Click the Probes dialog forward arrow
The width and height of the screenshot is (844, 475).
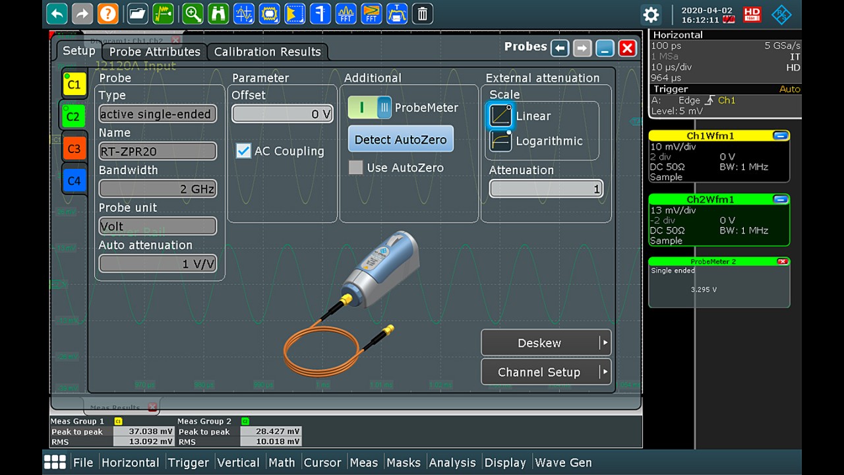pos(582,47)
